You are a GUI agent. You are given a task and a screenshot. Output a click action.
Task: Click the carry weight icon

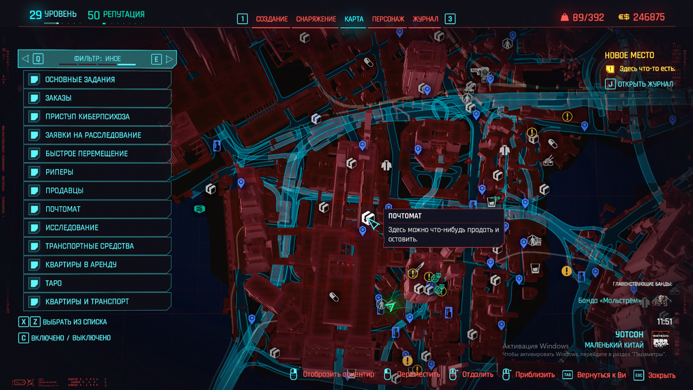click(565, 17)
